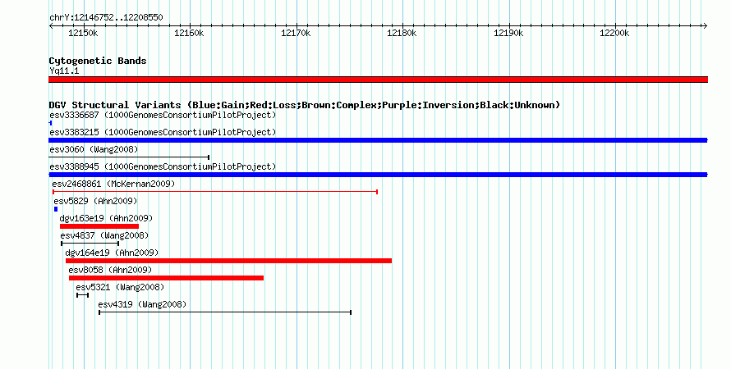Select the black esv3060 variant line
The height and width of the screenshot is (369, 731).
click(x=129, y=157)
